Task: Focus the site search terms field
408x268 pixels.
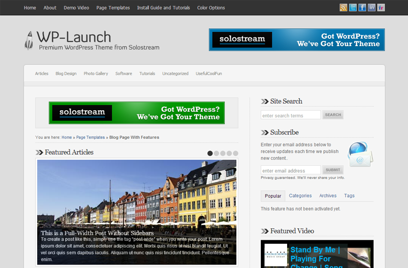Action: click(291, 115)
